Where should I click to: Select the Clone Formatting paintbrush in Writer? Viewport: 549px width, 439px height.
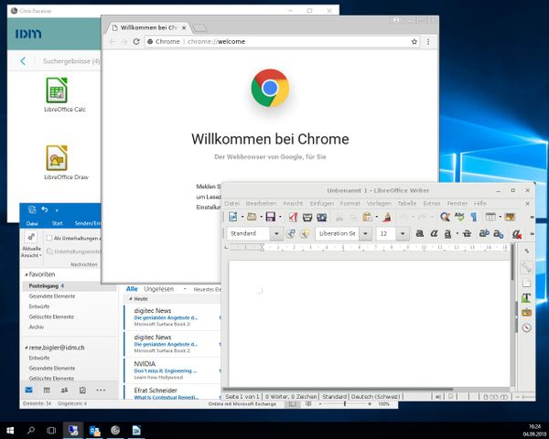[x=387, y=217]
